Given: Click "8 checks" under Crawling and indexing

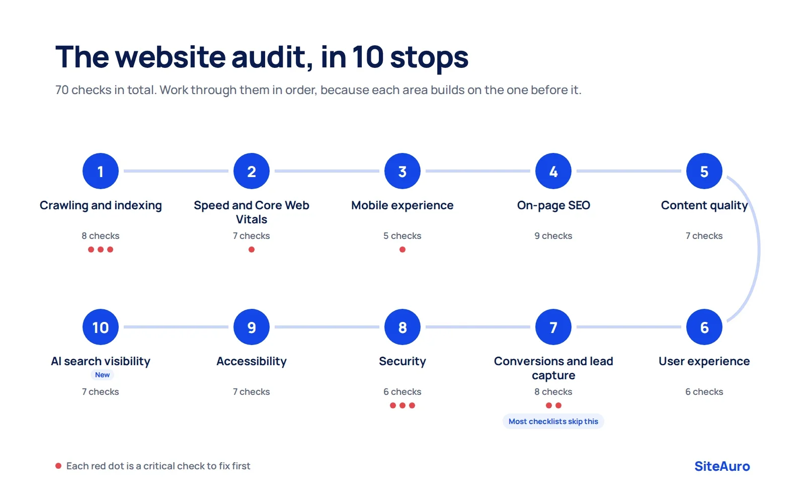Looking at the screenshot, I should click(x=101, y=236).
